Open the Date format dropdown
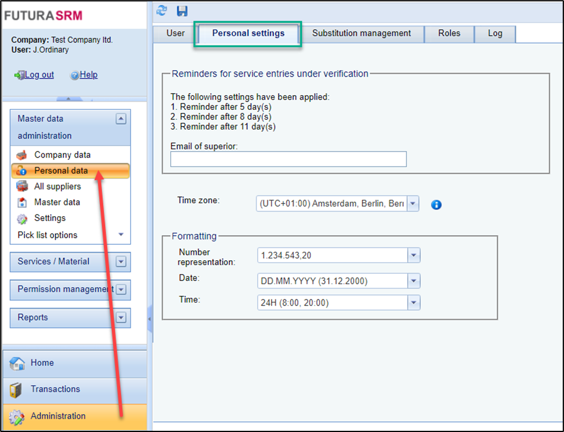The width and height of the screenshot is (564, 432). point(414,281)
